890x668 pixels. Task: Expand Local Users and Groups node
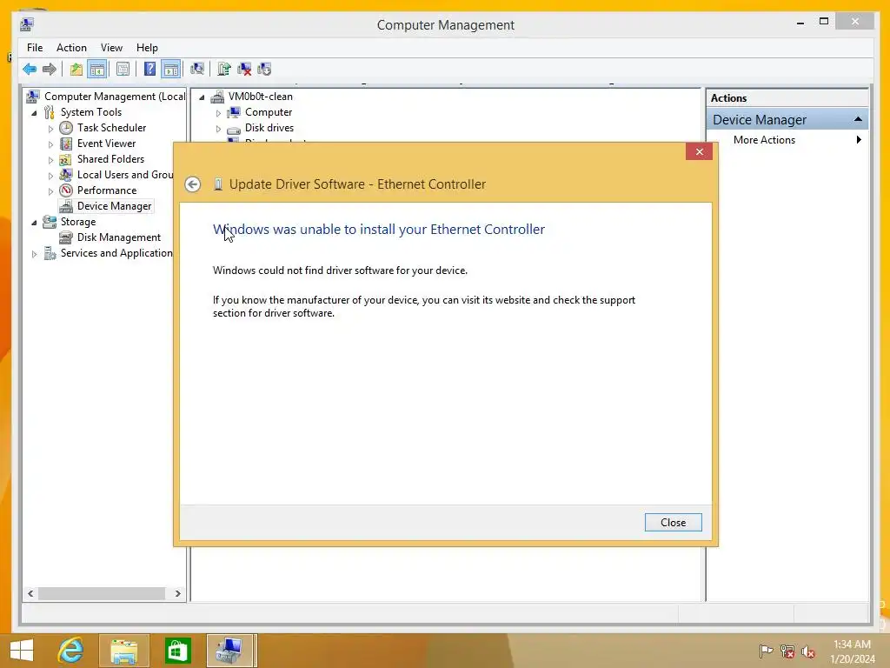point(50,176)
